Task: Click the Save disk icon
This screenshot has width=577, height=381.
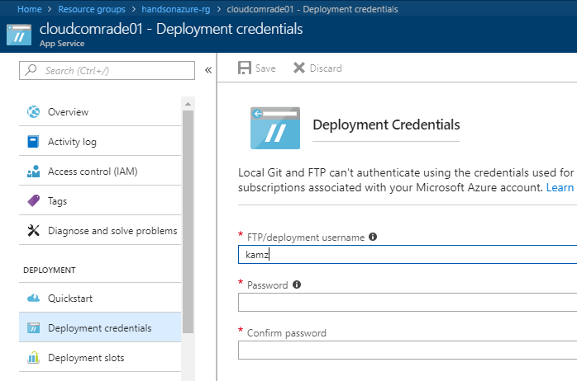Action: tap(245, 68)
